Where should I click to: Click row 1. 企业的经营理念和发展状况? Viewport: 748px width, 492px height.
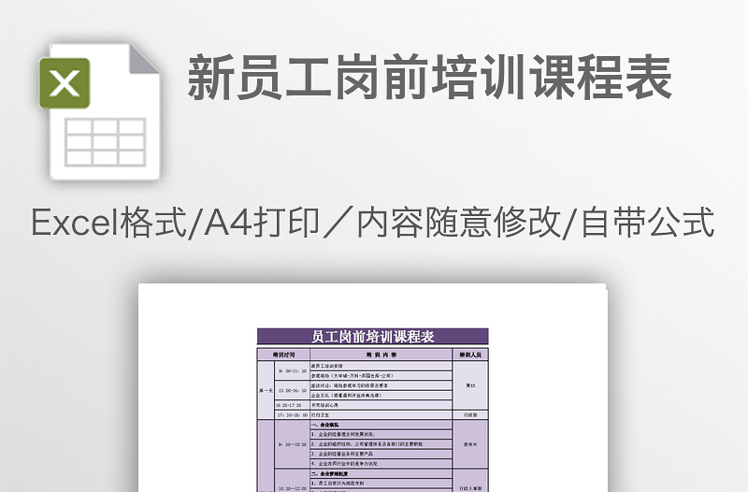pyautogui.click(x=381, y=434)
